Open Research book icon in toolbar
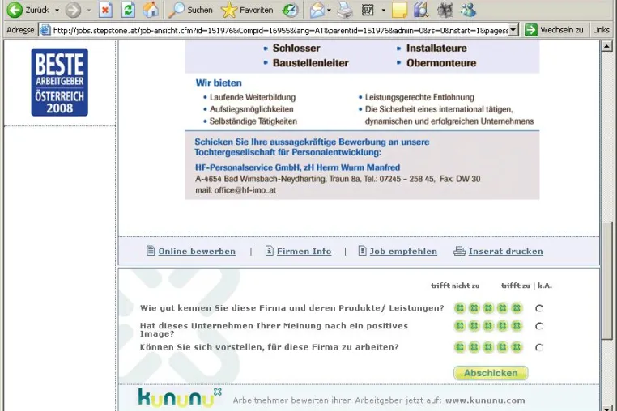This screenshot has height=411, width=617. (421, 10)
